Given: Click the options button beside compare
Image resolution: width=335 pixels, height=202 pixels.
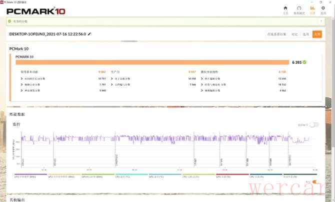Looking at the screenshot, I should coord(305,34).
